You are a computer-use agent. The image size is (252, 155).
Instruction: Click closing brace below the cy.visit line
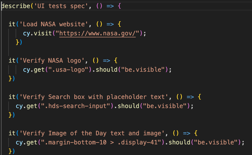click(x=17, y=42)
